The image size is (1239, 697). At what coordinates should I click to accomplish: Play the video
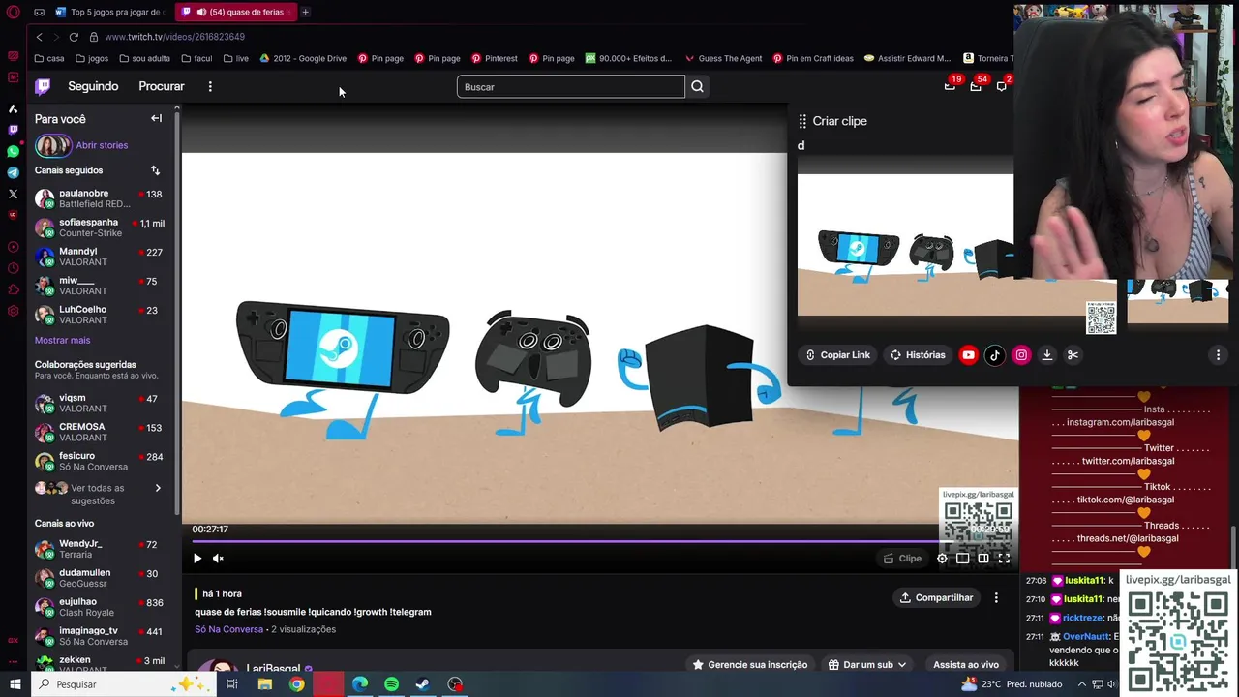tap(197, 558)
